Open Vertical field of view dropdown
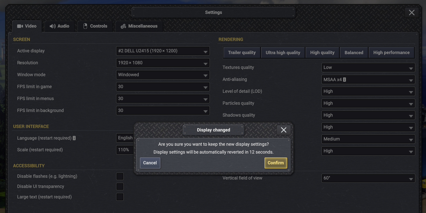This screenshot has height=213, width=426. [368, 178]
